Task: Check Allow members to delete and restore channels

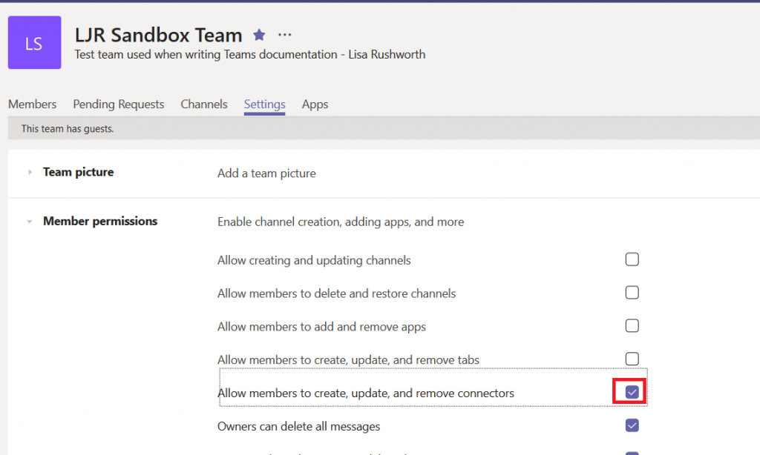Action: [x=632, y=293]
